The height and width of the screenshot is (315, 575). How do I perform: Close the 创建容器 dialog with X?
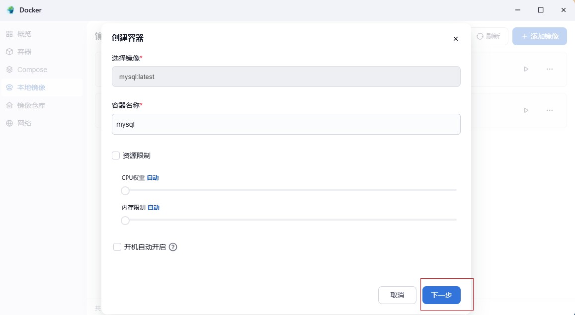(456, 39)
